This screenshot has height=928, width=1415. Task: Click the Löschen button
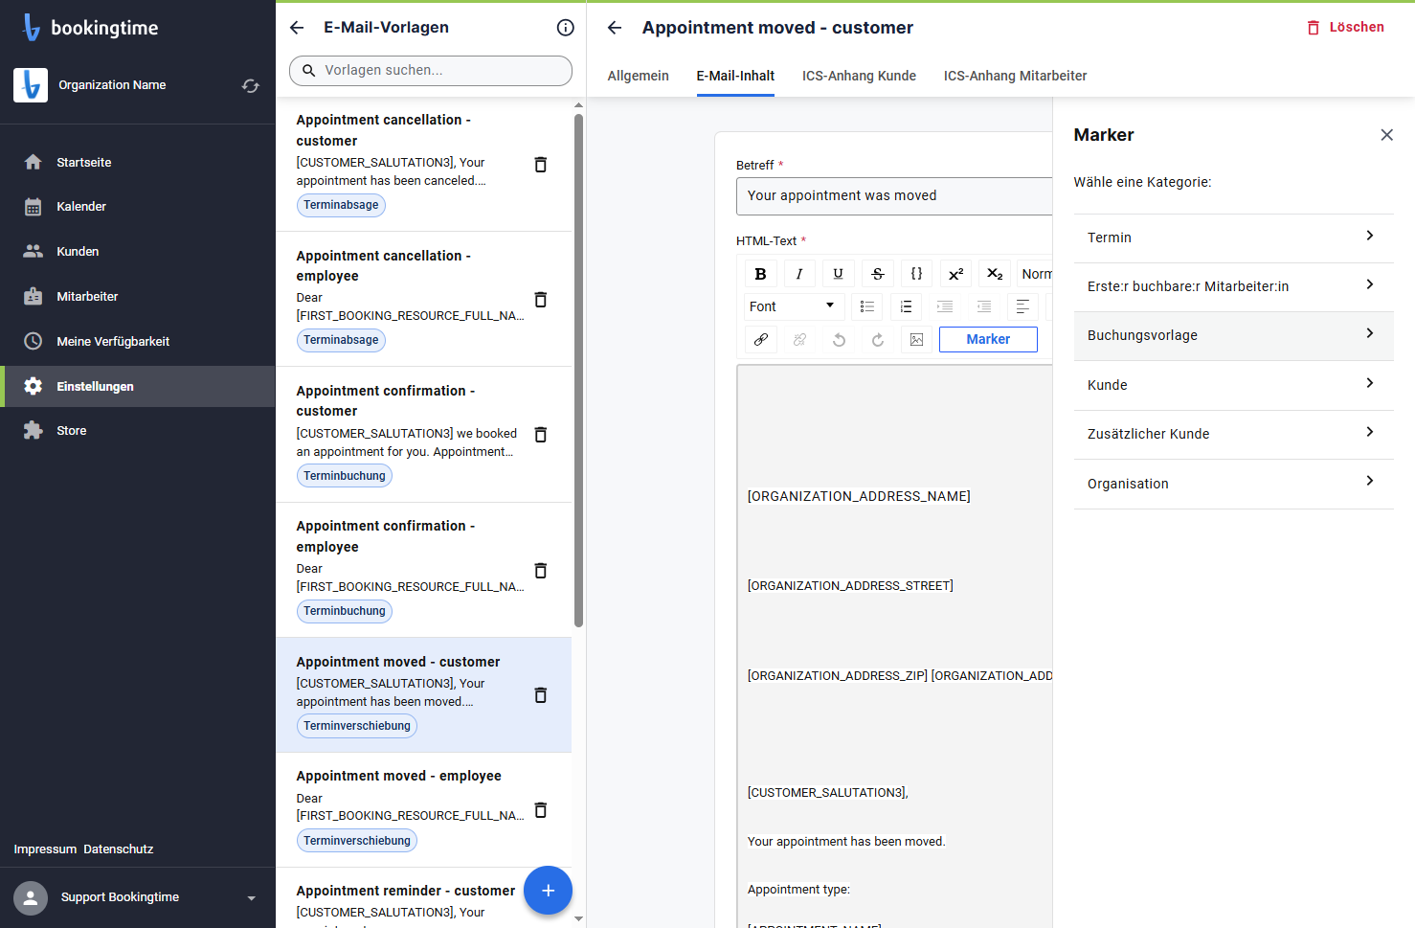pyautogui.click(x=1345, y=28)
